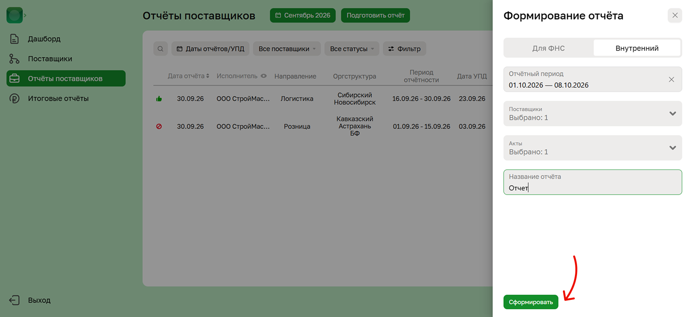Screen dimensions: 693x317
Task: Expand Все поставщики dropdown
Action: pos(287,49)
